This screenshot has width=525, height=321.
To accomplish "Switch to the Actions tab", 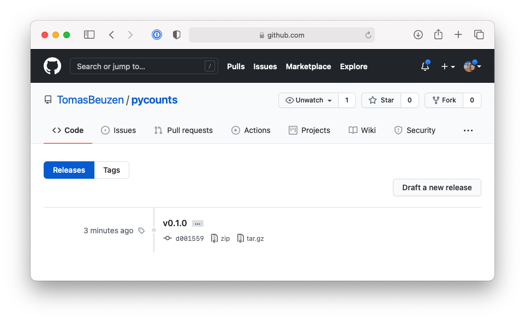I will click(x=251, y=130).
